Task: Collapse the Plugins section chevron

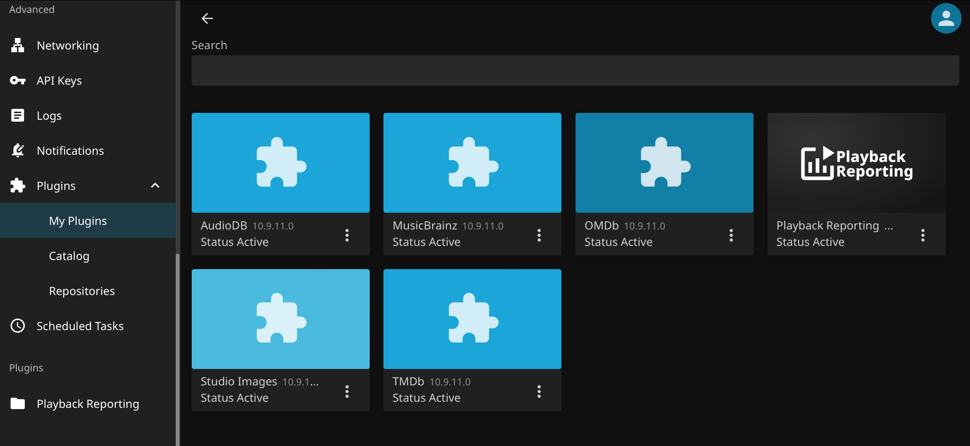Action: [155, 186]
